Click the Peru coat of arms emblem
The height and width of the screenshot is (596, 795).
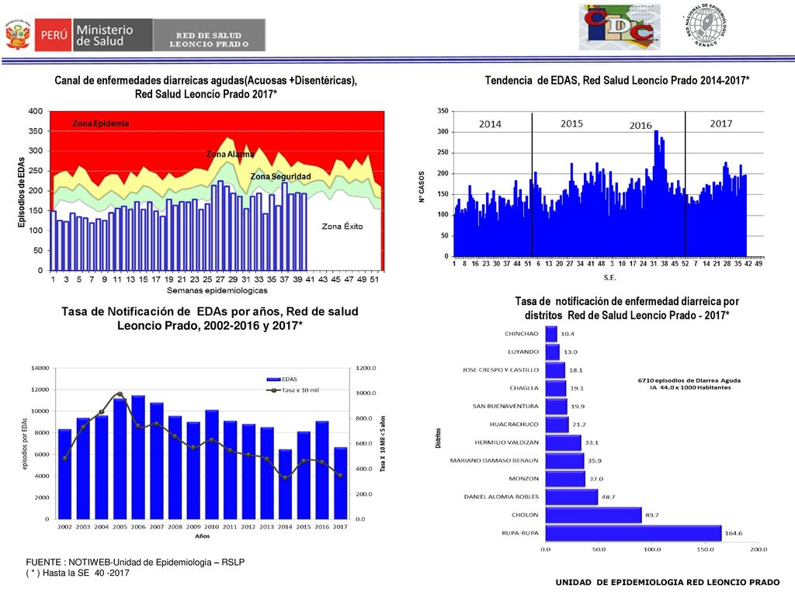coord(17,35)
